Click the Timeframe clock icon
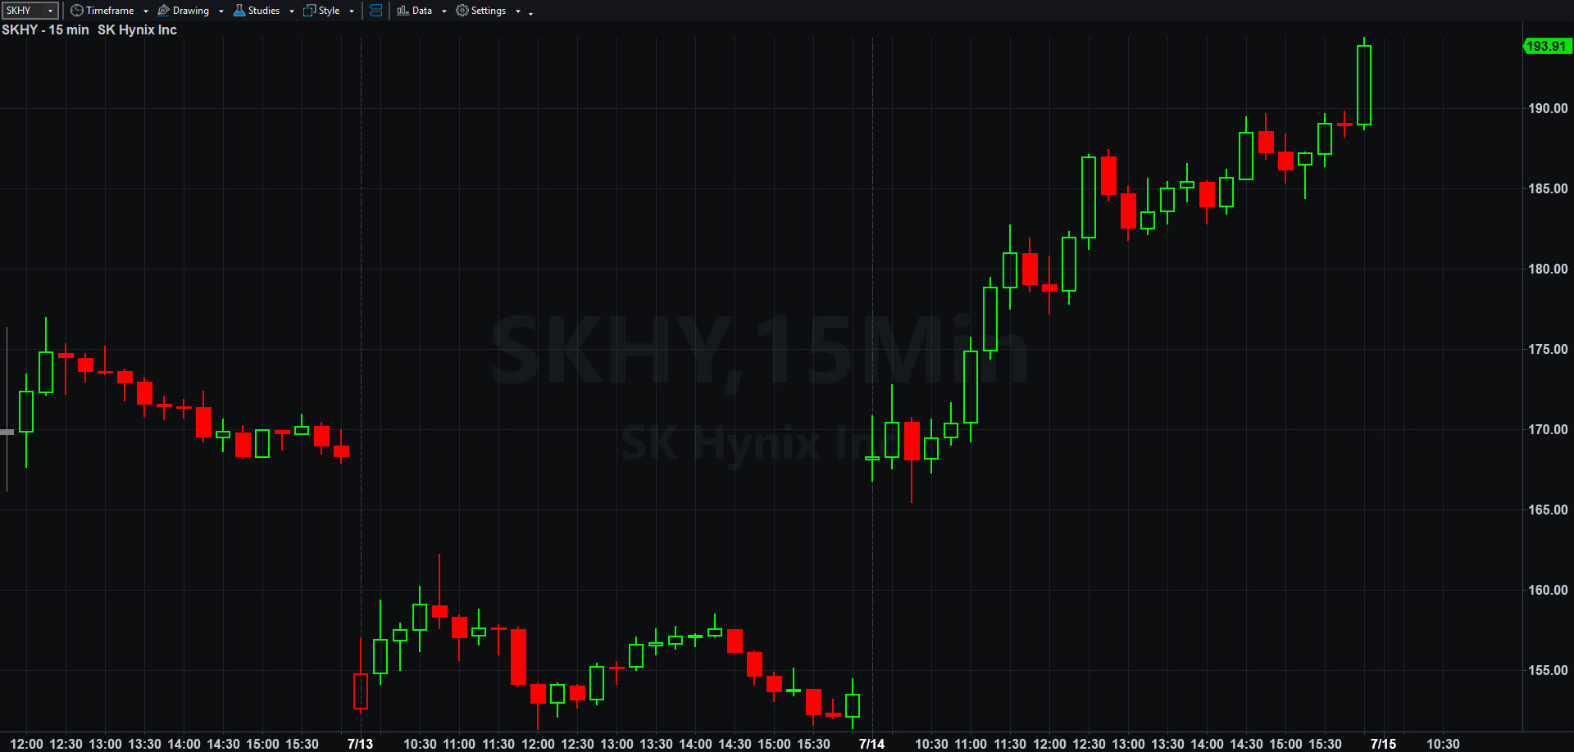 (76, 11)
